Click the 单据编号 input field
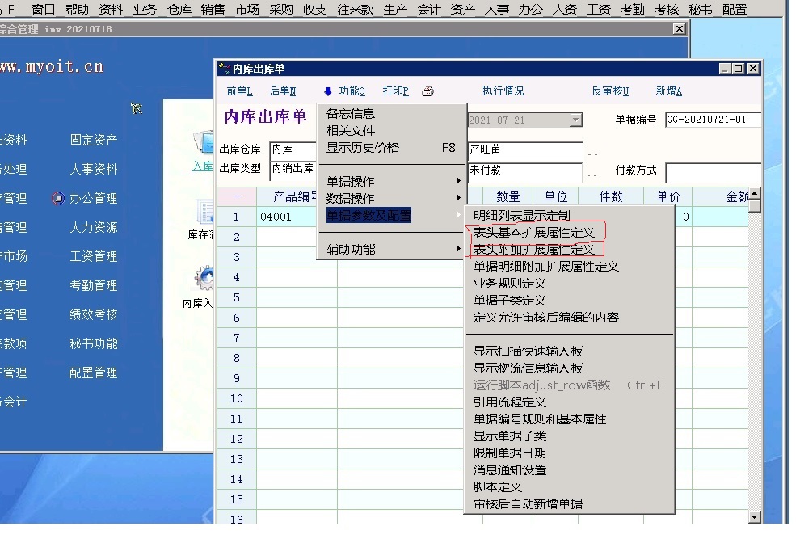The image size is (796, 543). tap(712, 120)
